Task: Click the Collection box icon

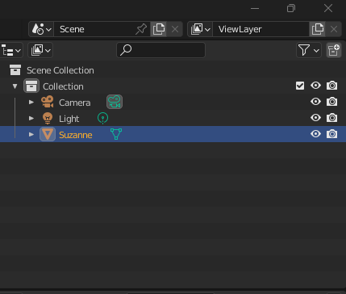Action: 31,86
